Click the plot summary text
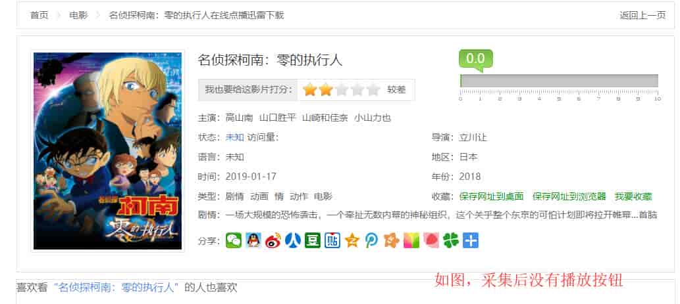Image resolution: width=680 pixels, height=304 pixels. click(x=442, y=215)
